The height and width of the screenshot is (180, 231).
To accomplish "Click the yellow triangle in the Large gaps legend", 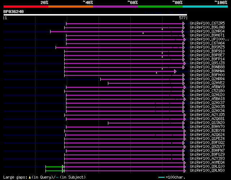I will coord(30,177).
